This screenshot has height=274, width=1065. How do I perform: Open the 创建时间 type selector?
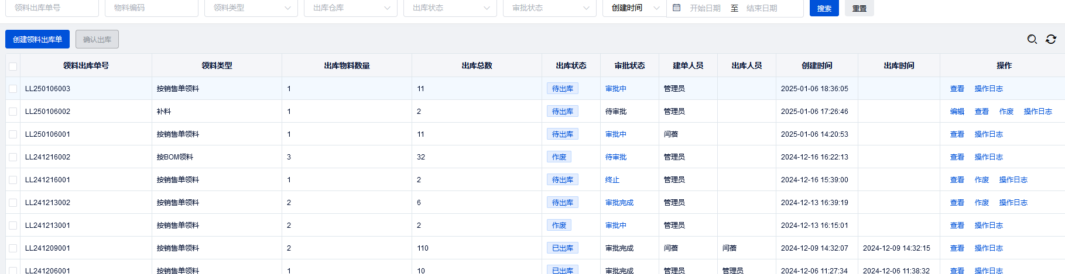click(634, 8)
